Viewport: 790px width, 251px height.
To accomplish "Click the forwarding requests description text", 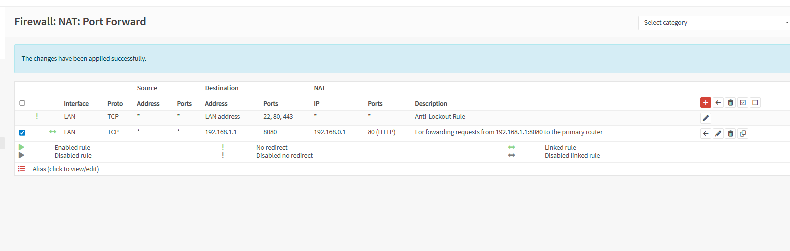I will point(509,132).
